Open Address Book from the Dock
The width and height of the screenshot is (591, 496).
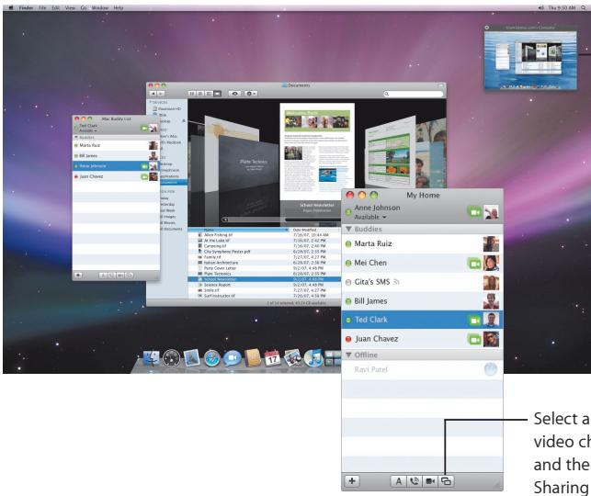[x=252, y=358]
